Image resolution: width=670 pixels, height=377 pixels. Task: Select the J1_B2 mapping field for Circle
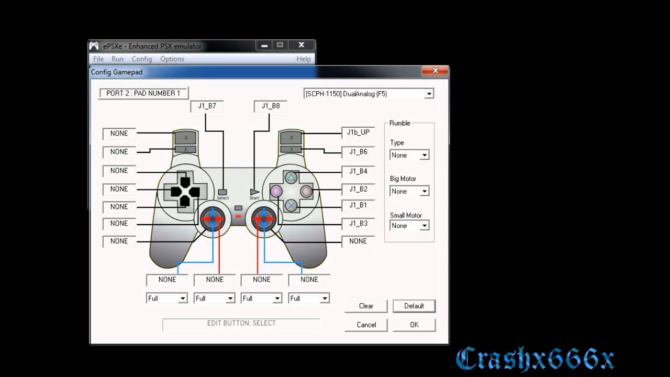click(358, 189)
